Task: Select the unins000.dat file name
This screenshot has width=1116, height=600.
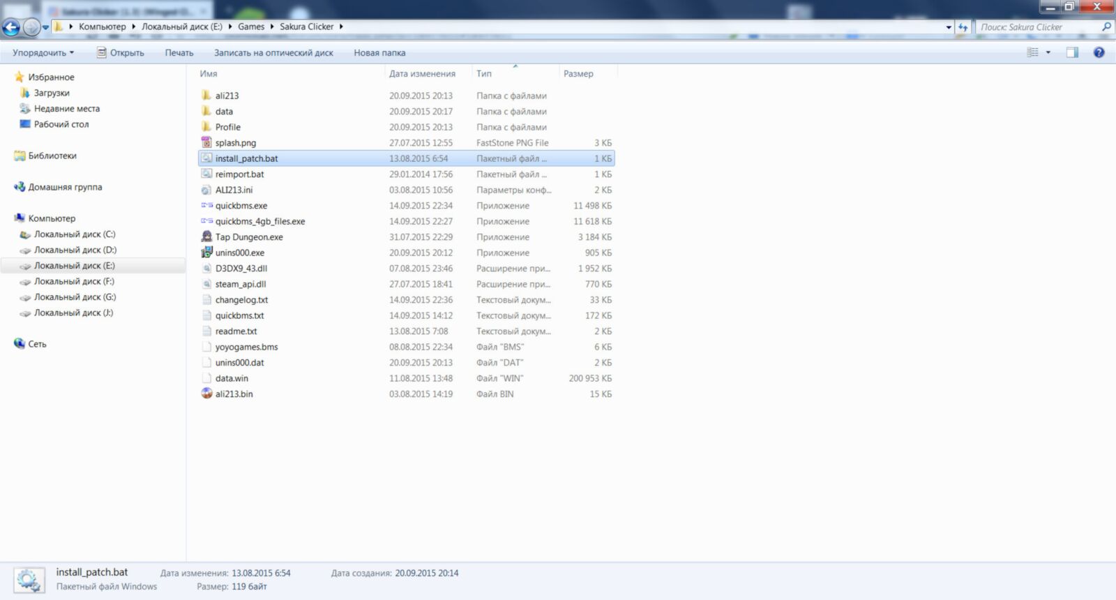Action: [239, 363]
